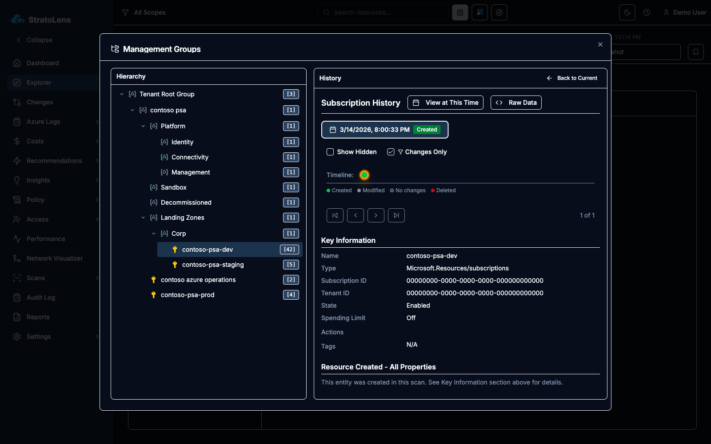Image resolution: width=711 pixels, height=444 pixels.
Task: Open the hierarchy icon next to calendar
Action: tap(479, 12)
